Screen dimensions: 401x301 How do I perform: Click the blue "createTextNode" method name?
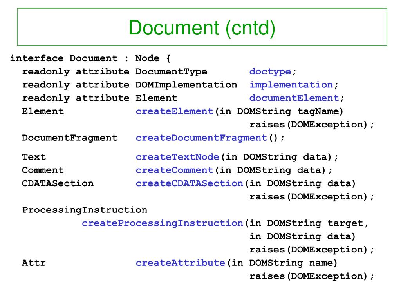[177, 157]
